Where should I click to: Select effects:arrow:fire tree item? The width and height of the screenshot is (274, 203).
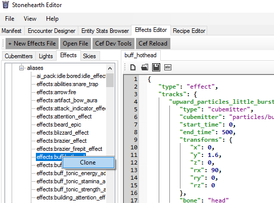[x=56, y=92]
